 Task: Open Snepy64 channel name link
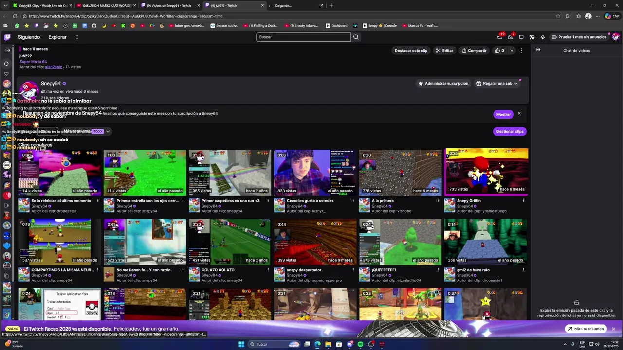[x=51, y=84]
